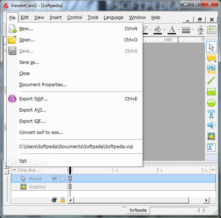Choose Save as... menu entry

tap(74, 62)
